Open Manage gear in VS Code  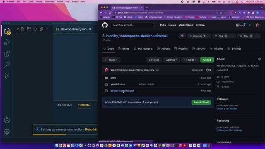tap(7, 132)
